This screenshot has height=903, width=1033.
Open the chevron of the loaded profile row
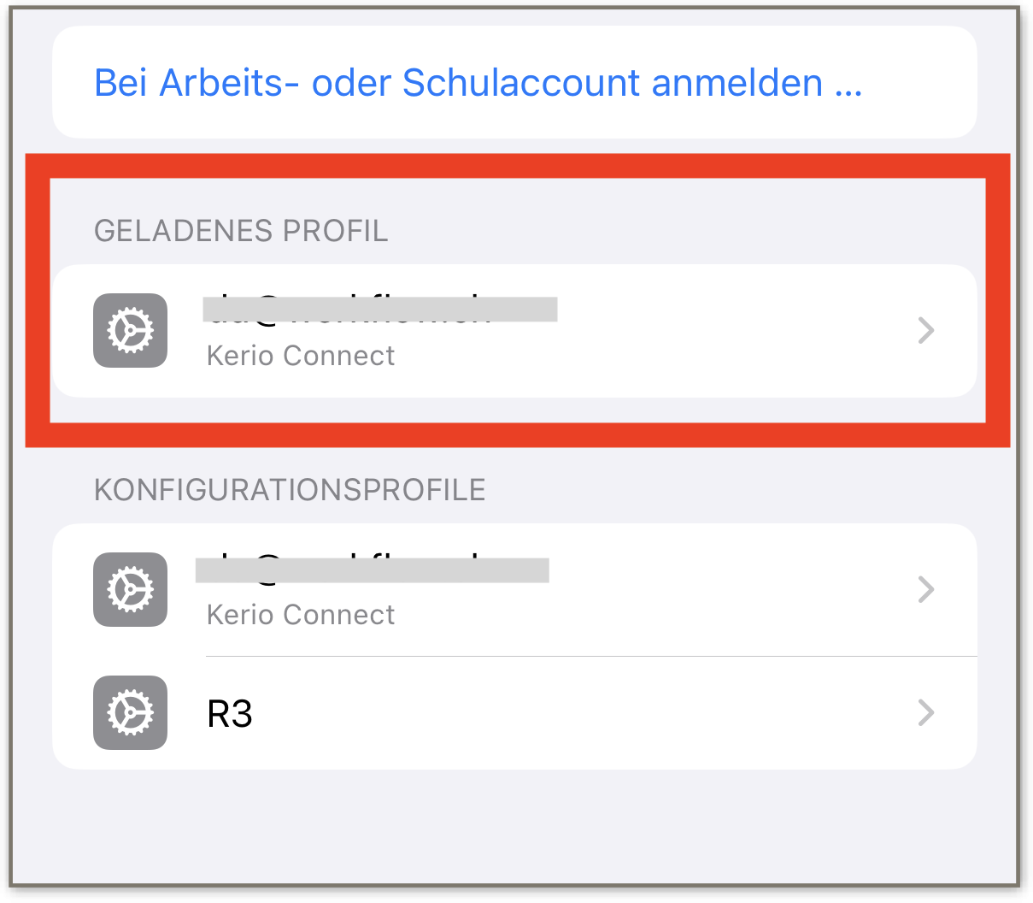click(926, 330)
